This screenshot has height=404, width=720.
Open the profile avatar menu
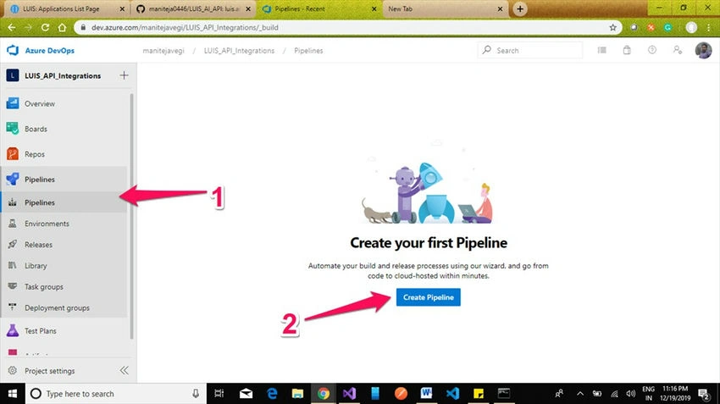[703, 50]
